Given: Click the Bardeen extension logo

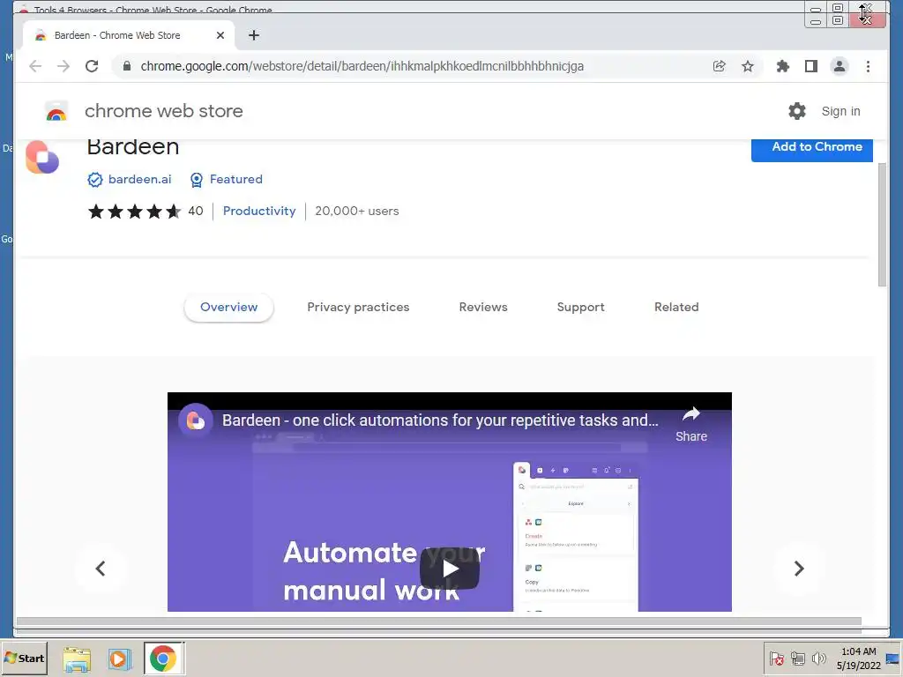Looking at the screenshot, I should click(x=42, y=157).
